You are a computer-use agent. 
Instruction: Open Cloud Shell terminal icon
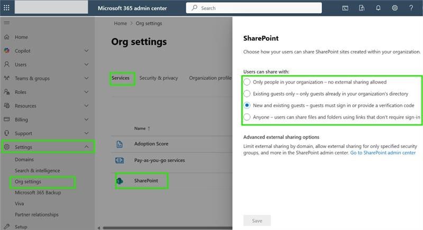pos(345,8)
